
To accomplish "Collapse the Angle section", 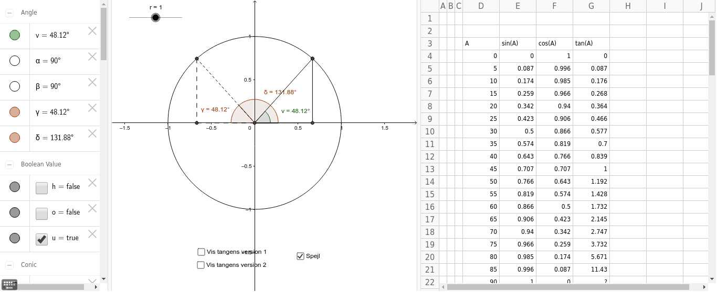I will (x=9, y=13).
